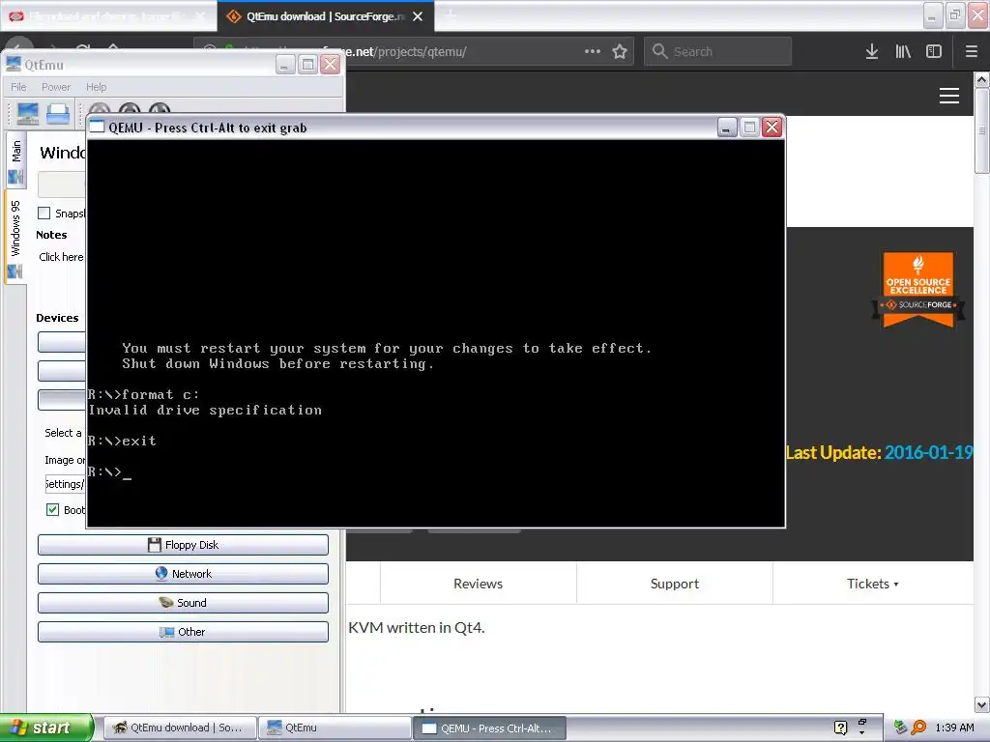Toggle the Firefox sidebar icon
This screenshot has height=742, width=990.
934,52
